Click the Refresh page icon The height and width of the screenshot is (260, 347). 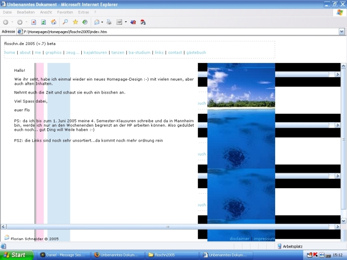[44, 22]
